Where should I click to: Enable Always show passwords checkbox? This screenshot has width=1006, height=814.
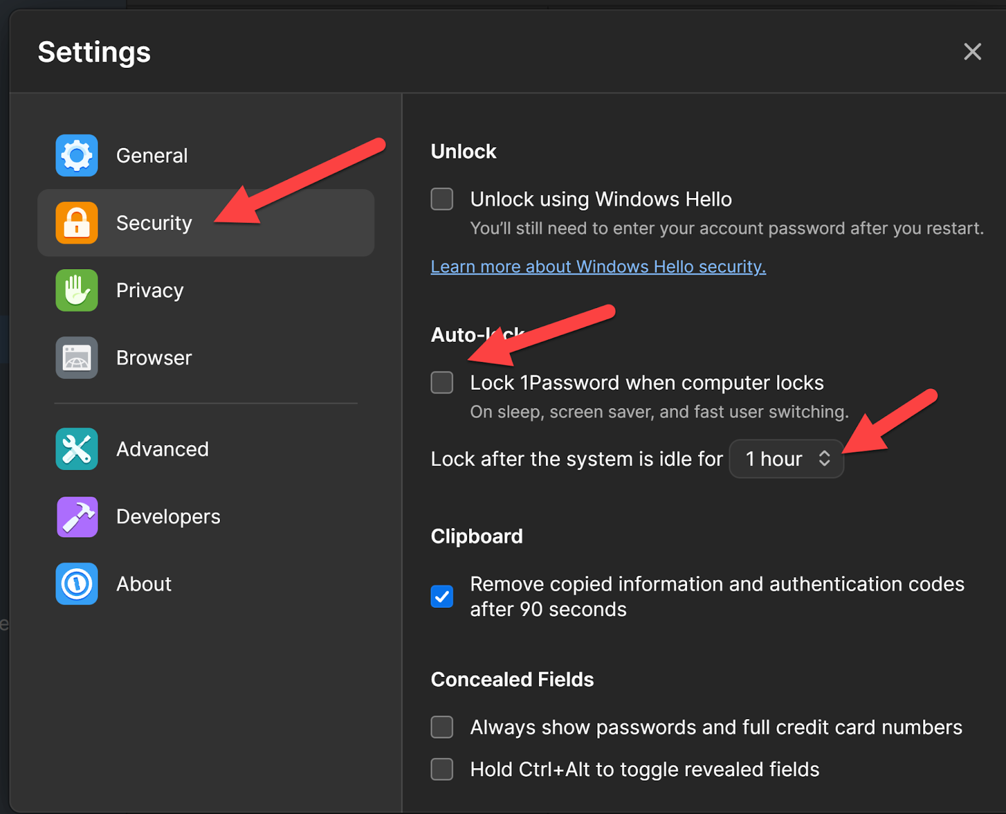(x=442, y=727)
